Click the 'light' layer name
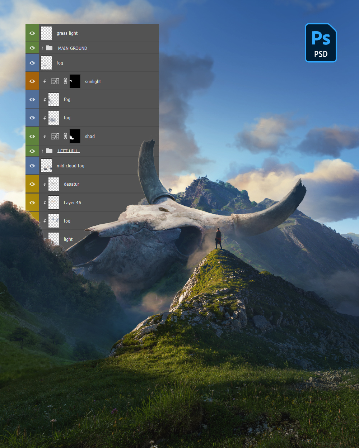 pyautogui.click(x=68, y=239)
